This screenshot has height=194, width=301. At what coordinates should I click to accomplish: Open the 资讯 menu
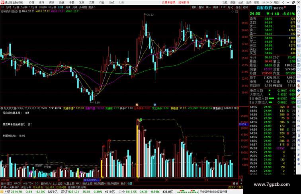click(52, 2)
